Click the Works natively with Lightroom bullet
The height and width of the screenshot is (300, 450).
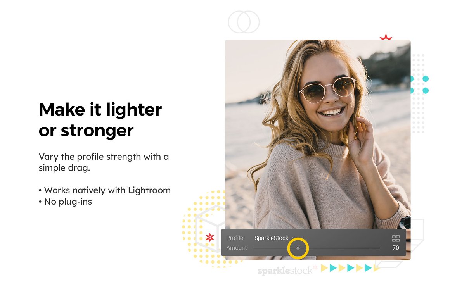(x=105, y=190)
